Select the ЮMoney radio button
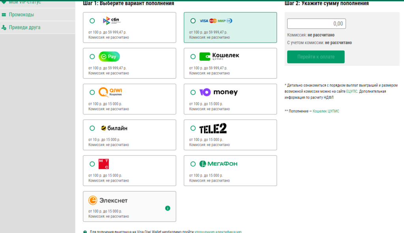The width and height of the screenshot is (404, 233). click(x=193, y=92)
